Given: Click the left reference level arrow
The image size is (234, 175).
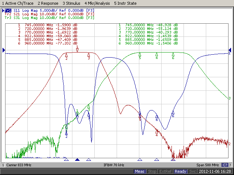Looking at the screenshot, I should (4, 50).
